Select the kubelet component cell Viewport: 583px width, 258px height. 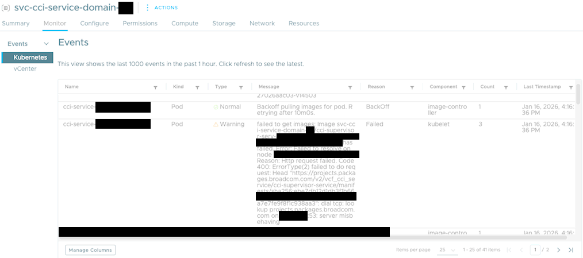(439, 124)
